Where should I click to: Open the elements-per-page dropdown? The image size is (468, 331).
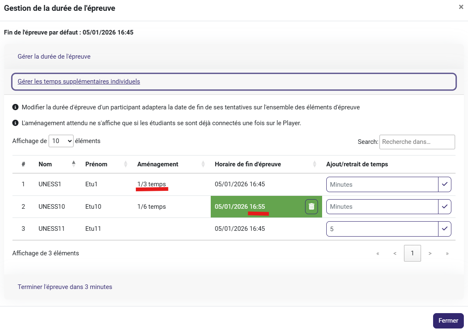pyautogui.click(x=61, y=141)
